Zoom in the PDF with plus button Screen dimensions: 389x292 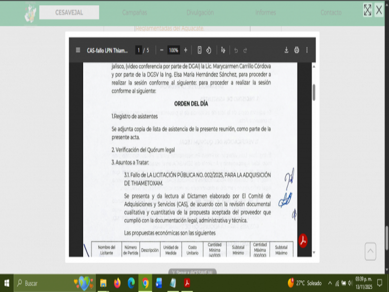[x=185, y=50]
